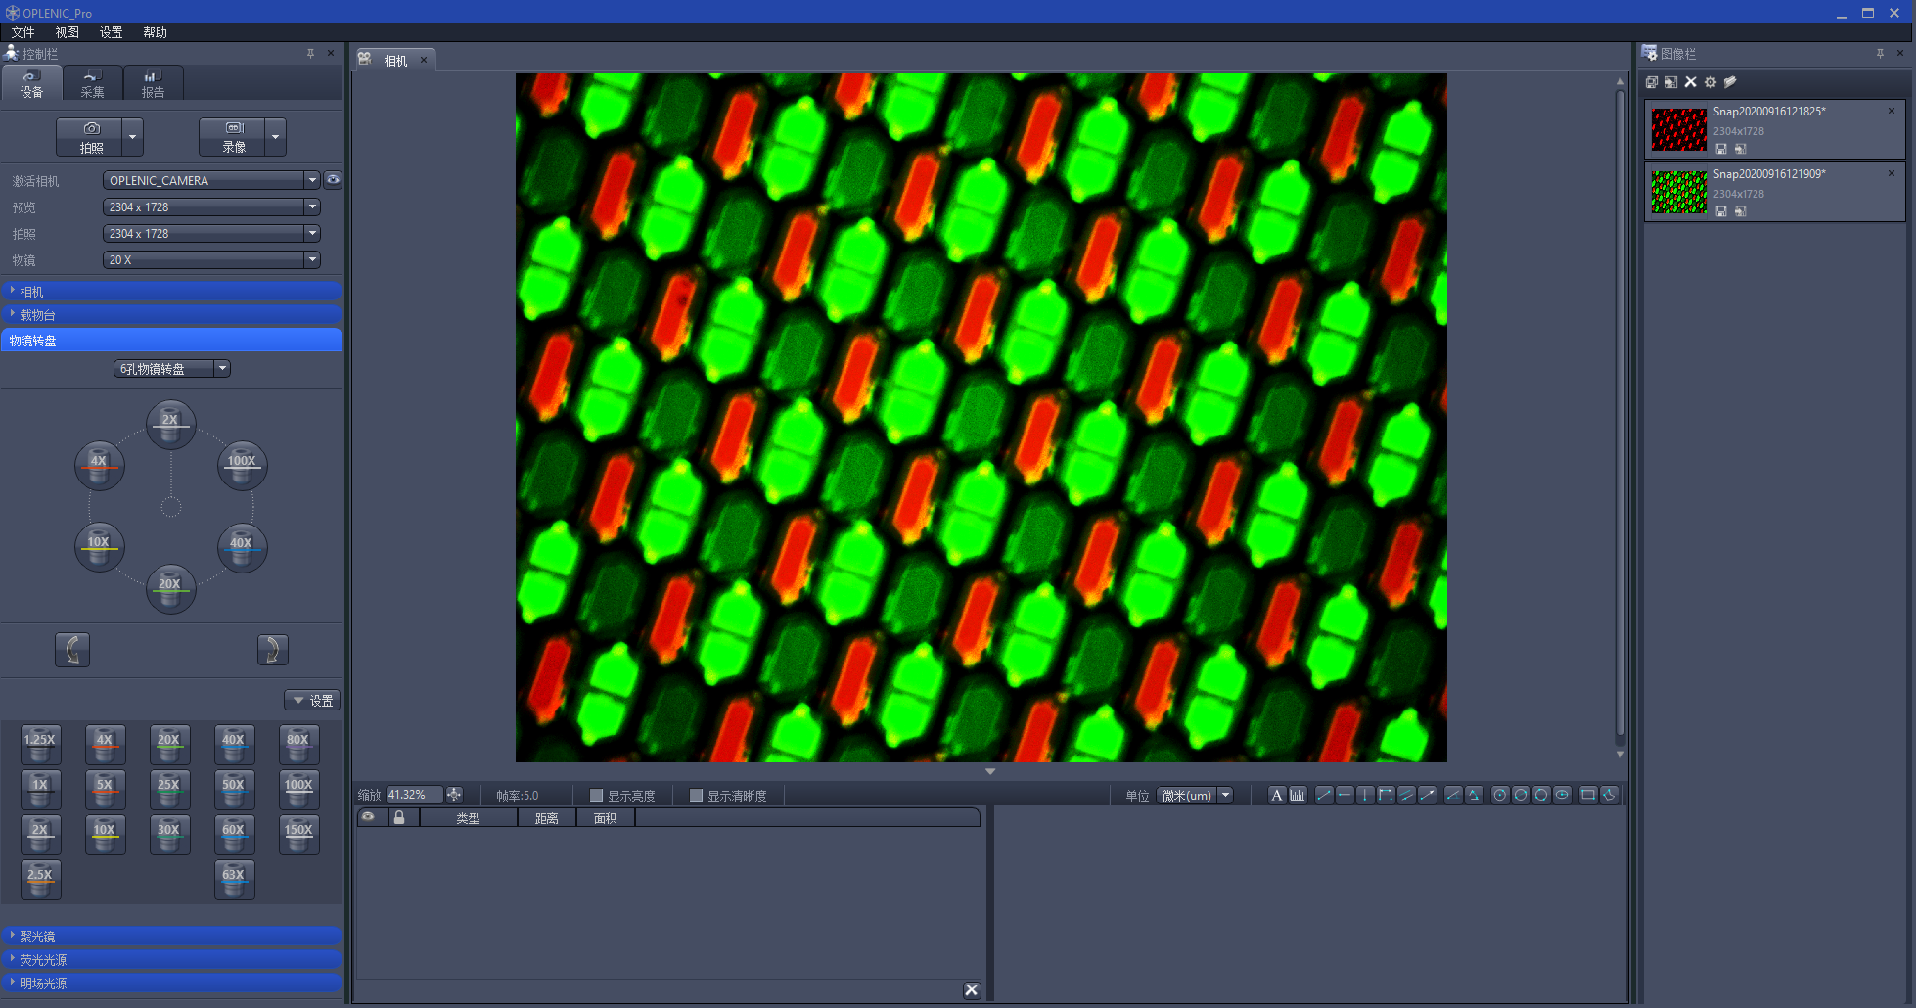1916x1008 pixels.
Task: Select the rectangle measurement tool
Action: click(1588, 796)
